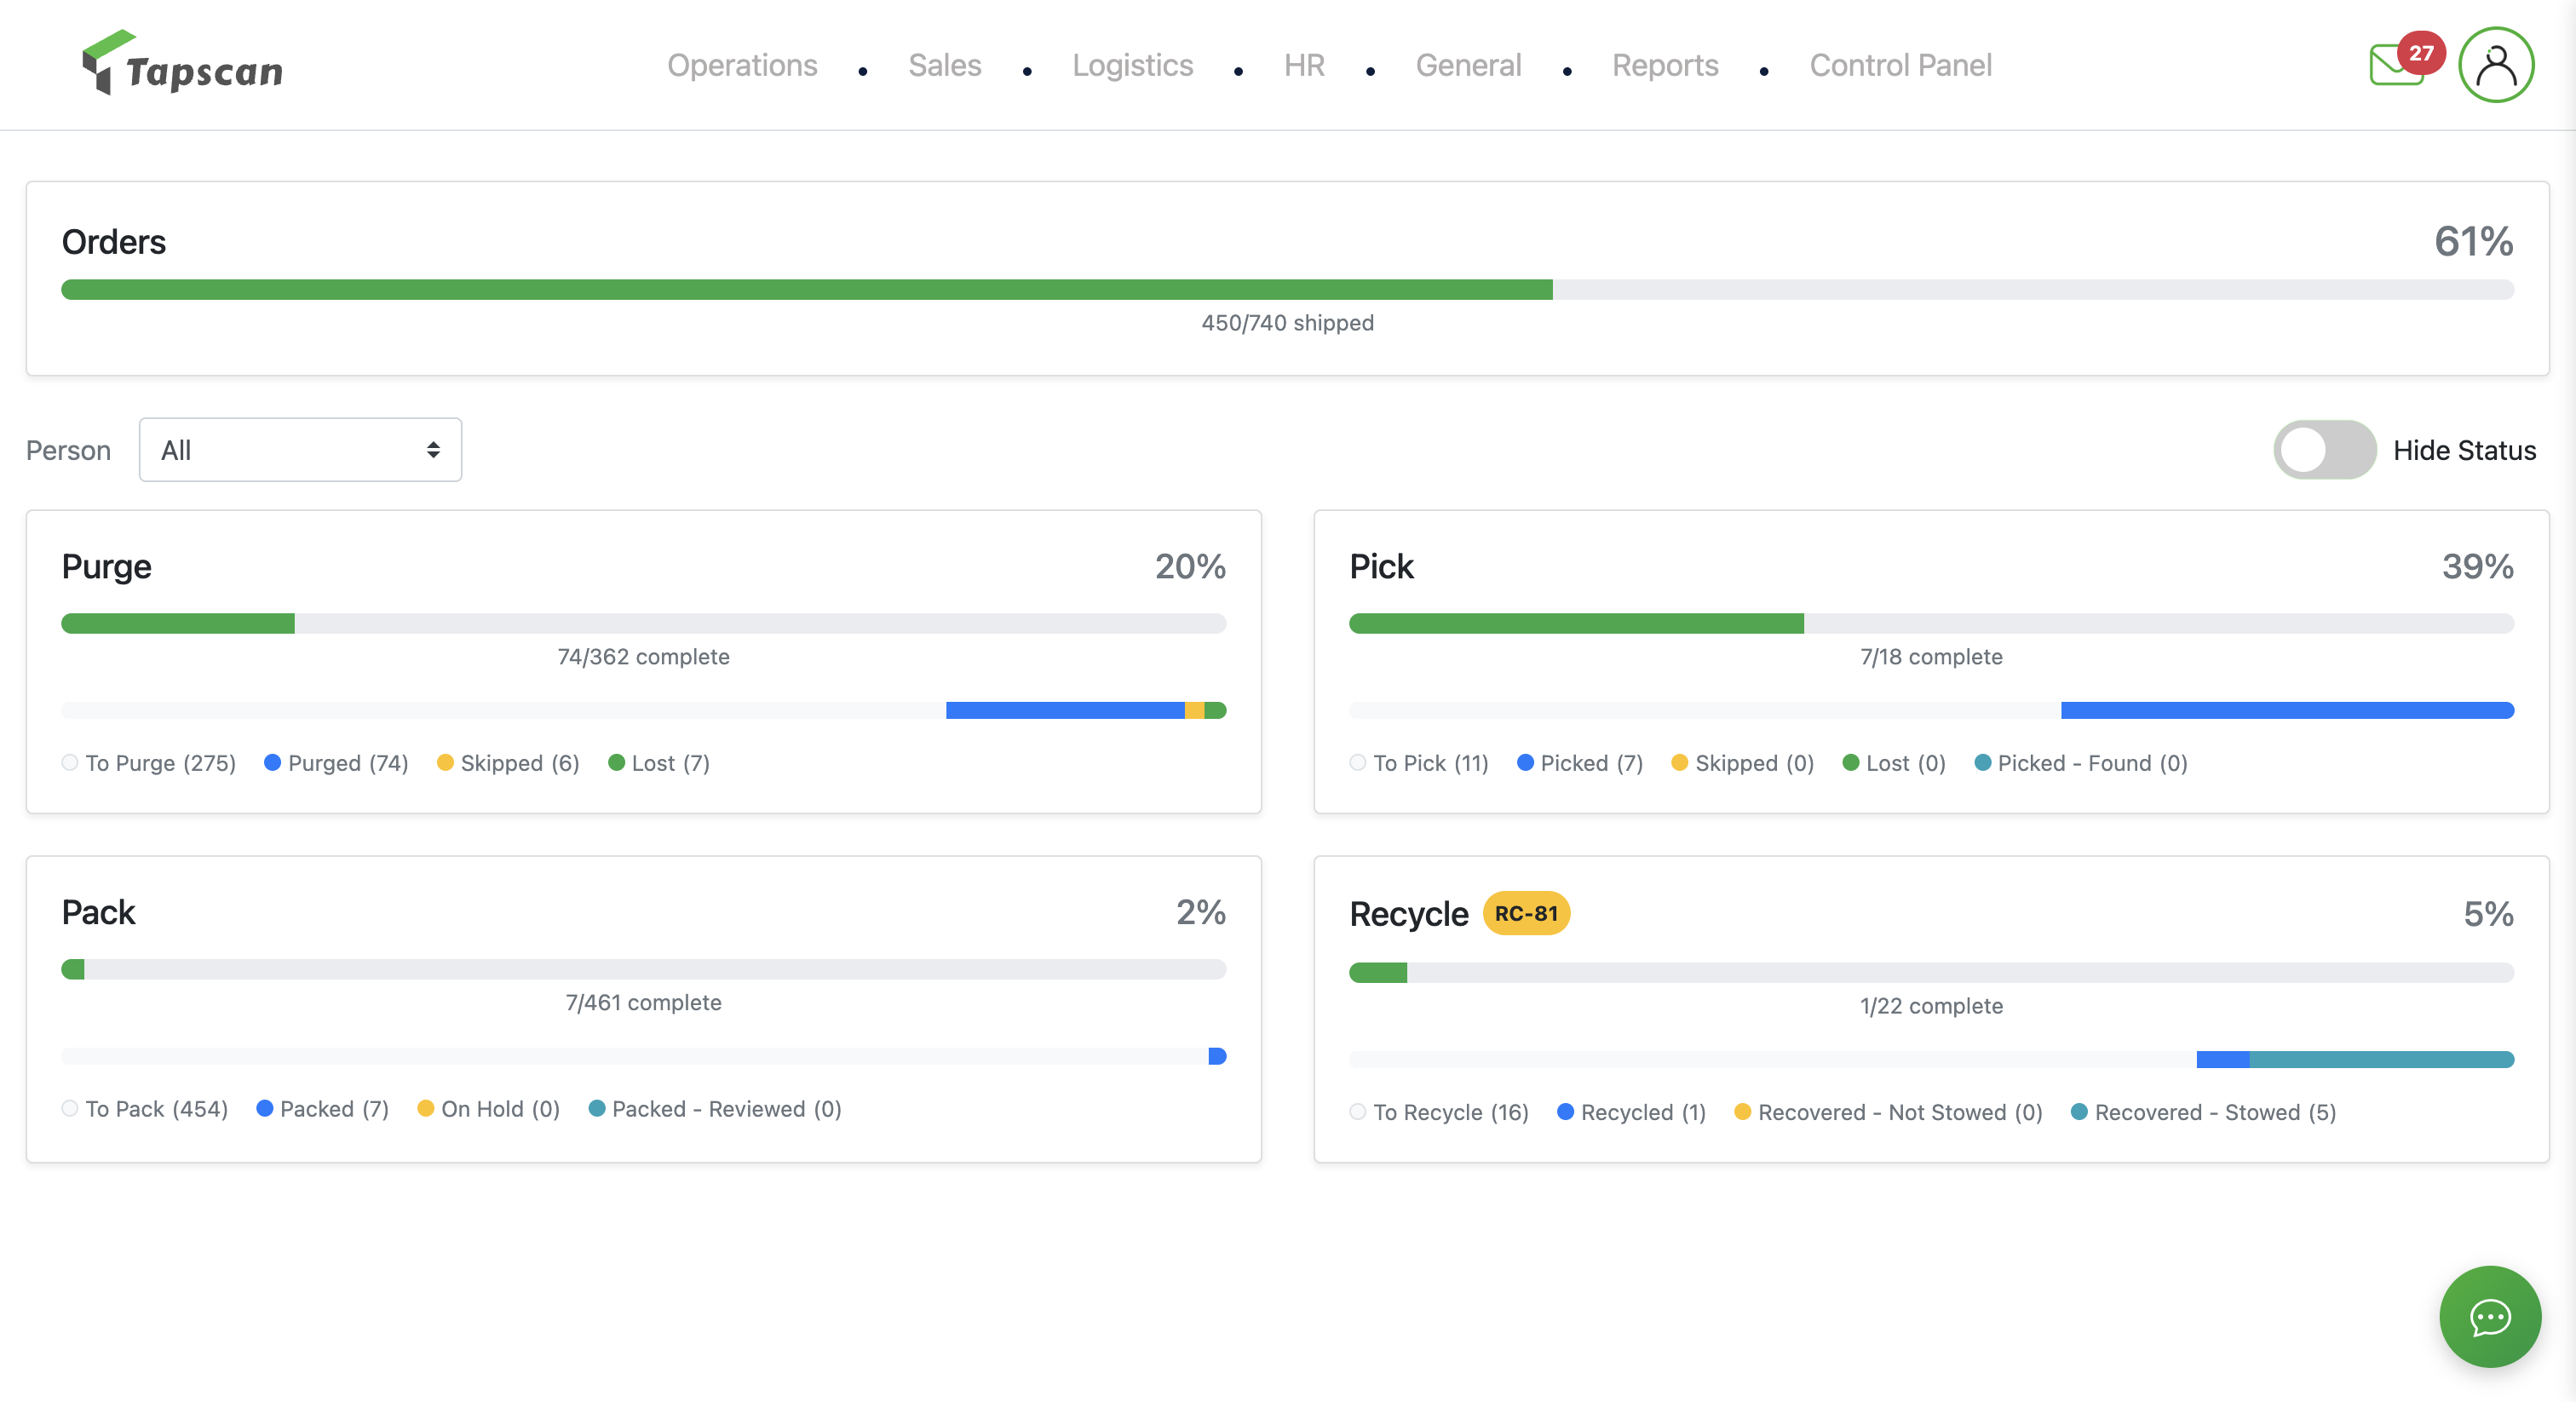
Task: Open the Control Panel menu item
Action: click(x=1900, y=65)
